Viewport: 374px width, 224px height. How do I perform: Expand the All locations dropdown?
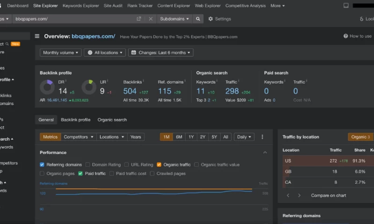pos(105,53)
